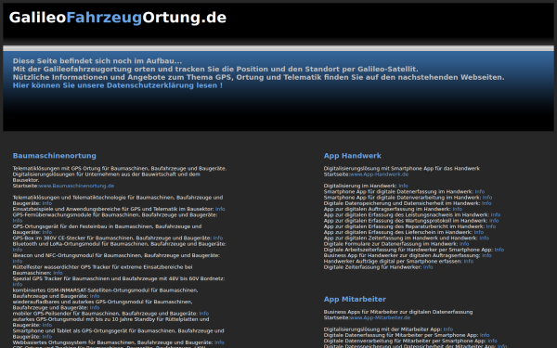Open Info for Handwerker Aufträge digital erfassen

pos(469,262)
